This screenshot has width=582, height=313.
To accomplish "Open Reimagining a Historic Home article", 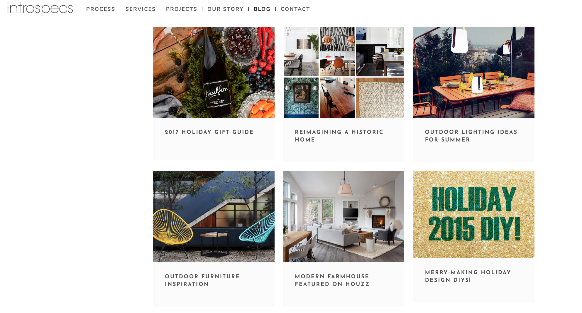I will (x=339, y=136).
